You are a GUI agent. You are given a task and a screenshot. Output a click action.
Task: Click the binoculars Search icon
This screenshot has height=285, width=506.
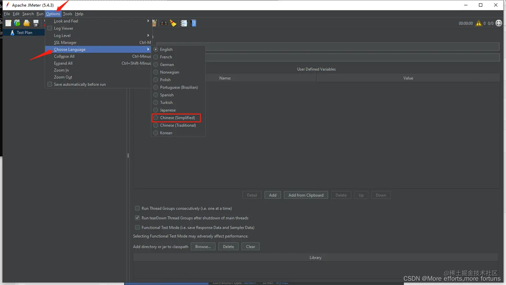click(164, 23)
